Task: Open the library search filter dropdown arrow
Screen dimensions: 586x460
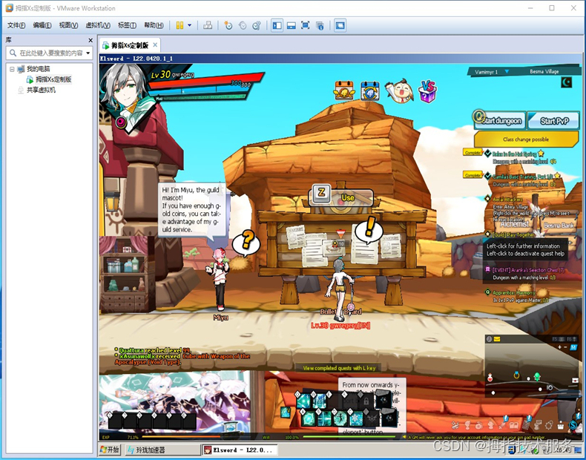Action: (88, 53)
